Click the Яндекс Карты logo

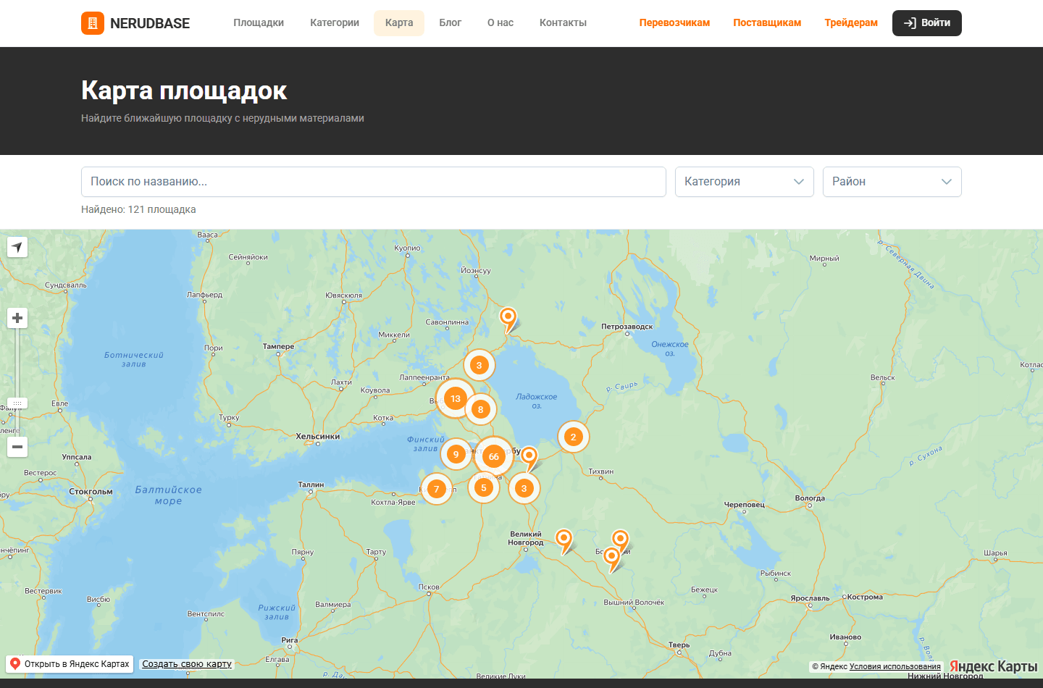993,666
